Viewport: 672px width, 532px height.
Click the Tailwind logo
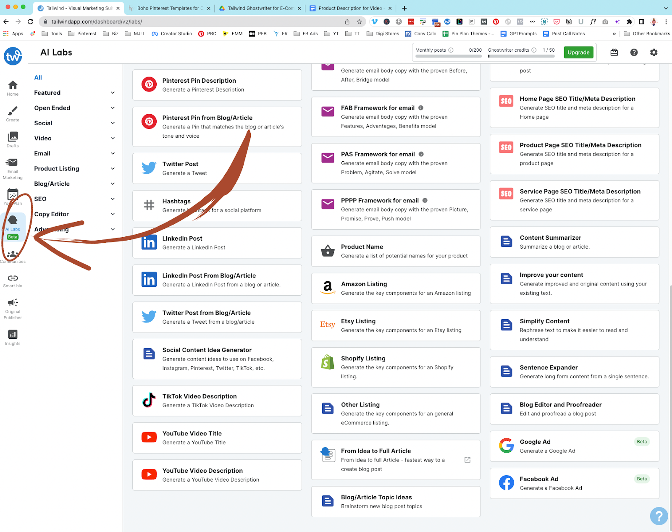(13, 56)
